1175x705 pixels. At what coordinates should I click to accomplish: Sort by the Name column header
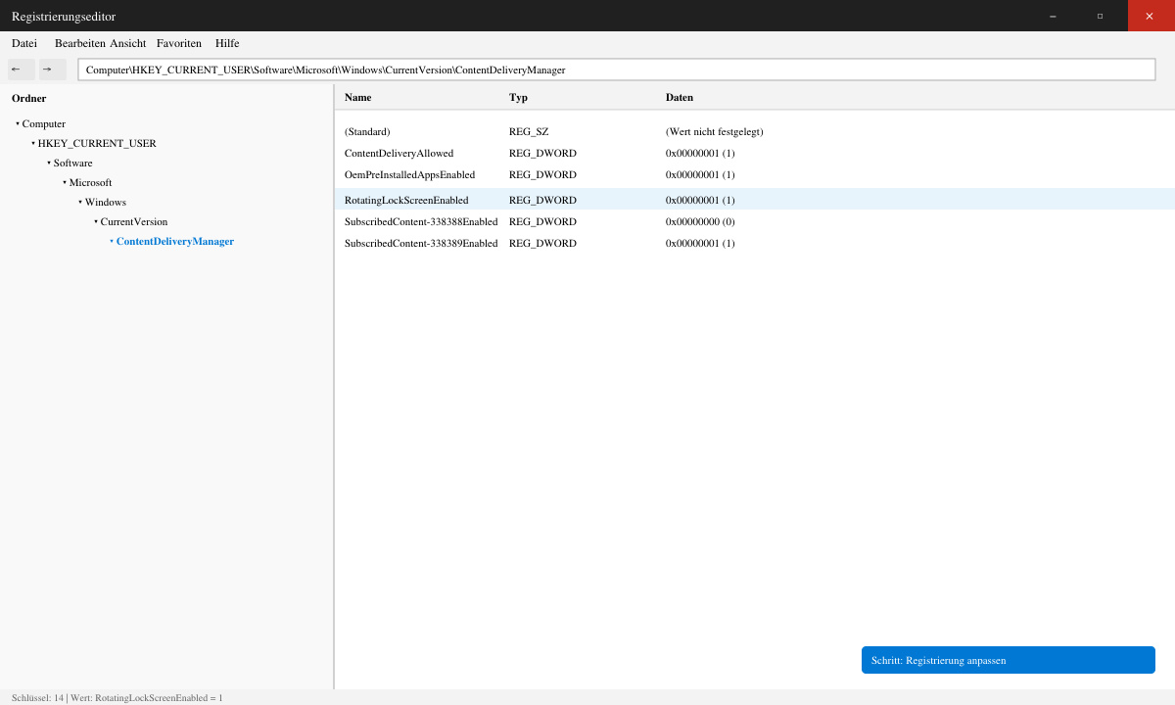point(358,97)
